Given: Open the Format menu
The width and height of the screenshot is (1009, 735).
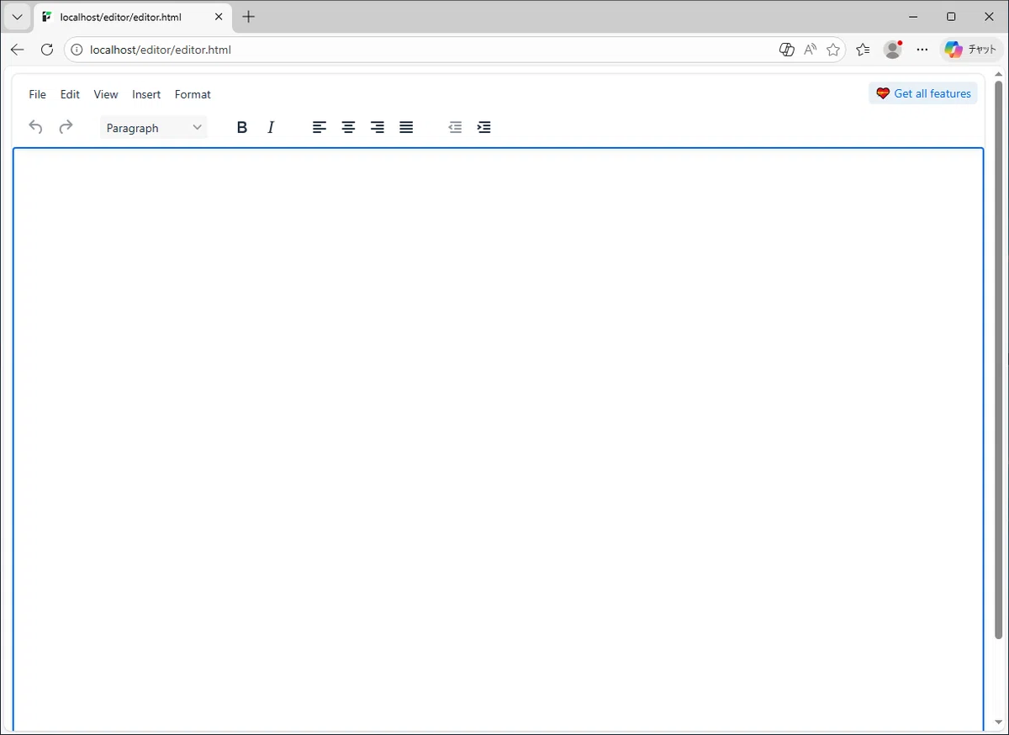Looking at the screenshot, I should pos(193,94).
